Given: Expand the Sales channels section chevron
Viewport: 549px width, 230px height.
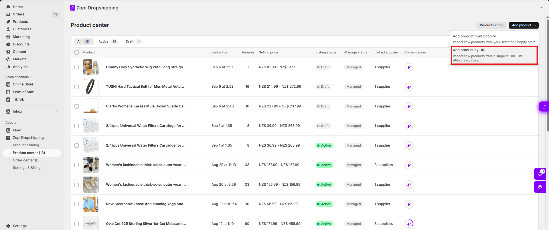Looking at the screenshot, I should (x=31, y=77).
